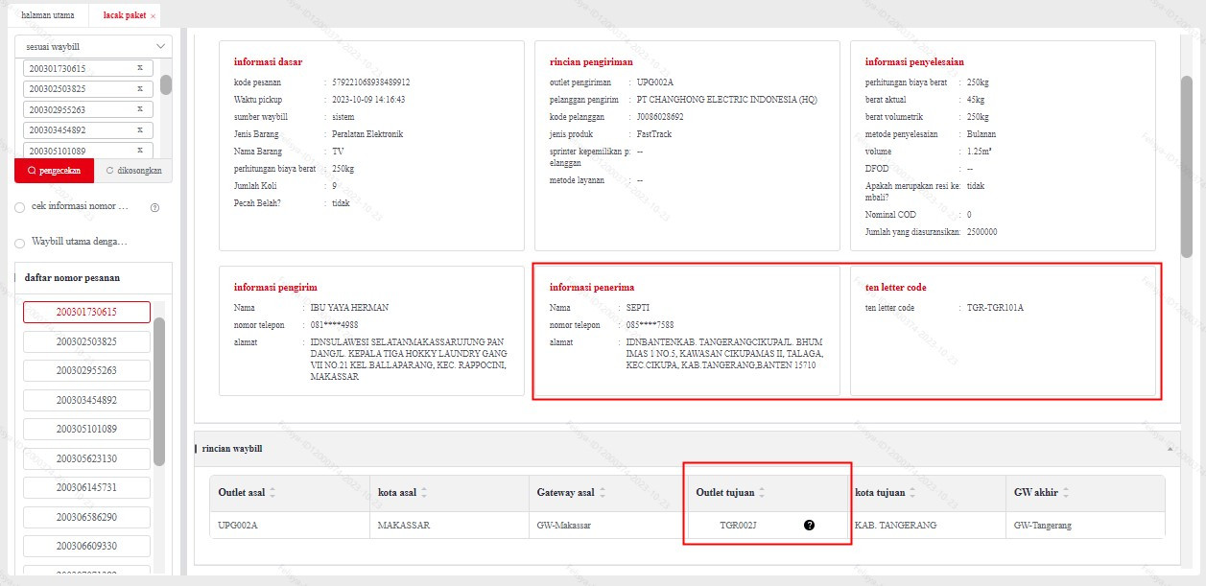Select order 200306145731 in list
Image resolution: width=1206 pixels, height=586 pixels.
(87, 487)
